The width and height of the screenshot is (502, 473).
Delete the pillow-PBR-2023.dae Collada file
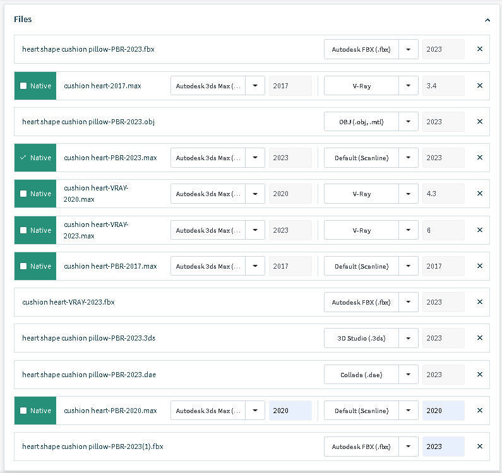pos(479,375)
